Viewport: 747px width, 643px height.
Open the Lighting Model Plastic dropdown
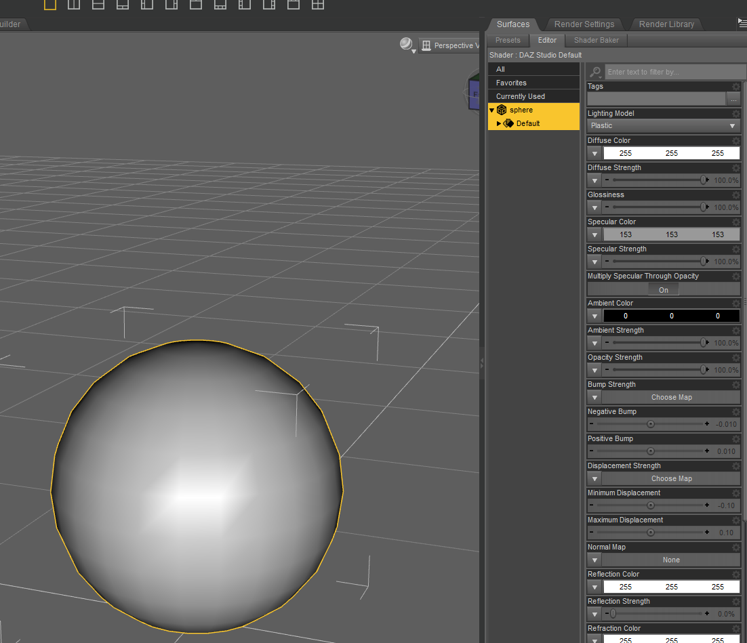663,126
